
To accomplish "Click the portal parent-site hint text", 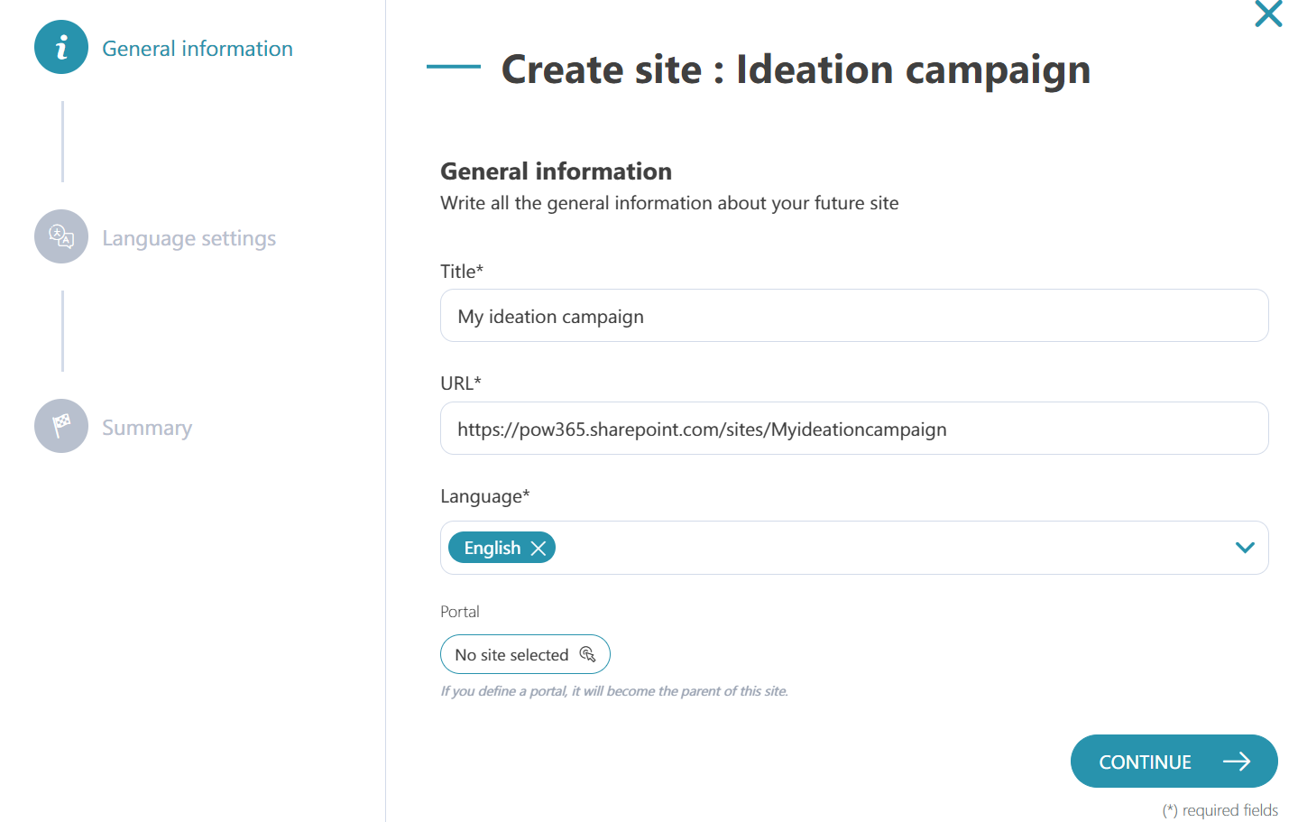I will 614,691.
